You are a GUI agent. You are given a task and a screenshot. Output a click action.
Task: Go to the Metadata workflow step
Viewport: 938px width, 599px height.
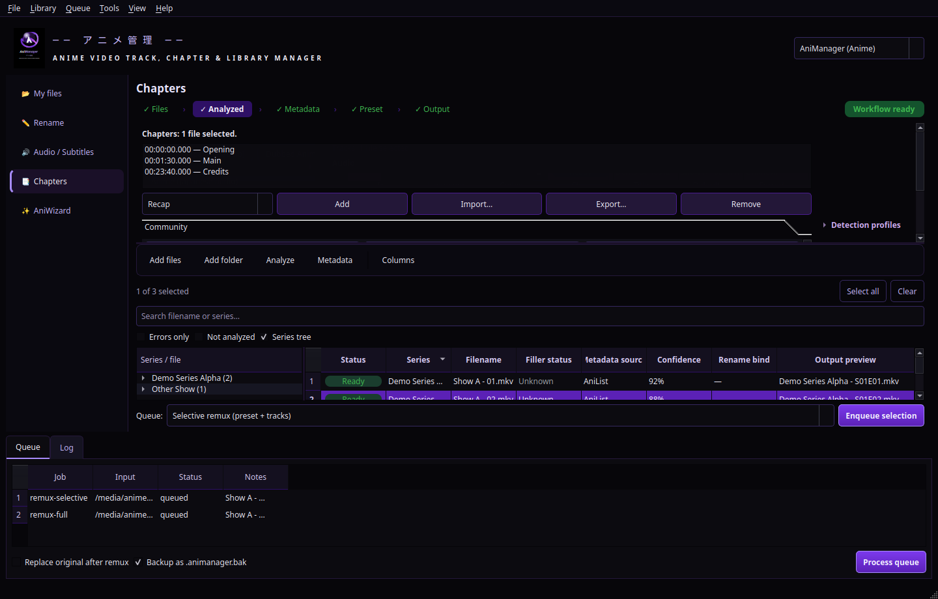pyautogui.click(x=298, y=109)
